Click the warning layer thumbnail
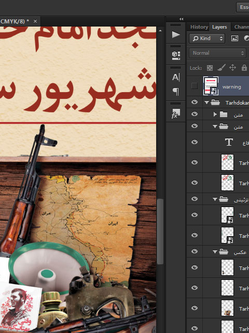Image resolution: width=249 pixels, height=333 pixels. point(211,86)
